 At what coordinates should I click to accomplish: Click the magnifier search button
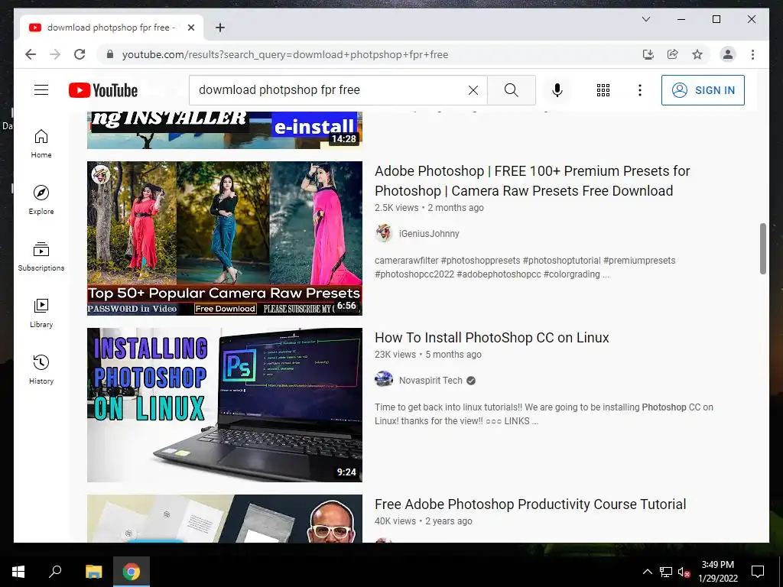click(x=511, y=90)
